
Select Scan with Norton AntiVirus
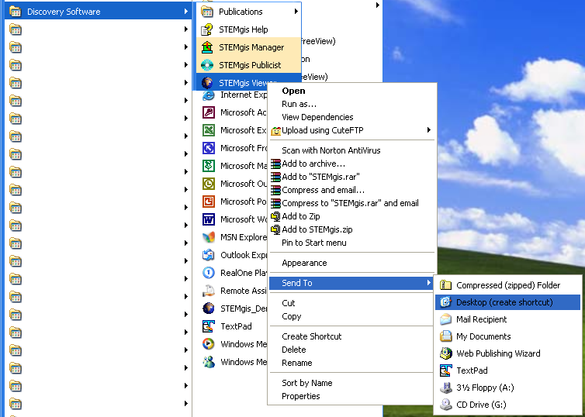pyautogui.click(x=331, y=150)
